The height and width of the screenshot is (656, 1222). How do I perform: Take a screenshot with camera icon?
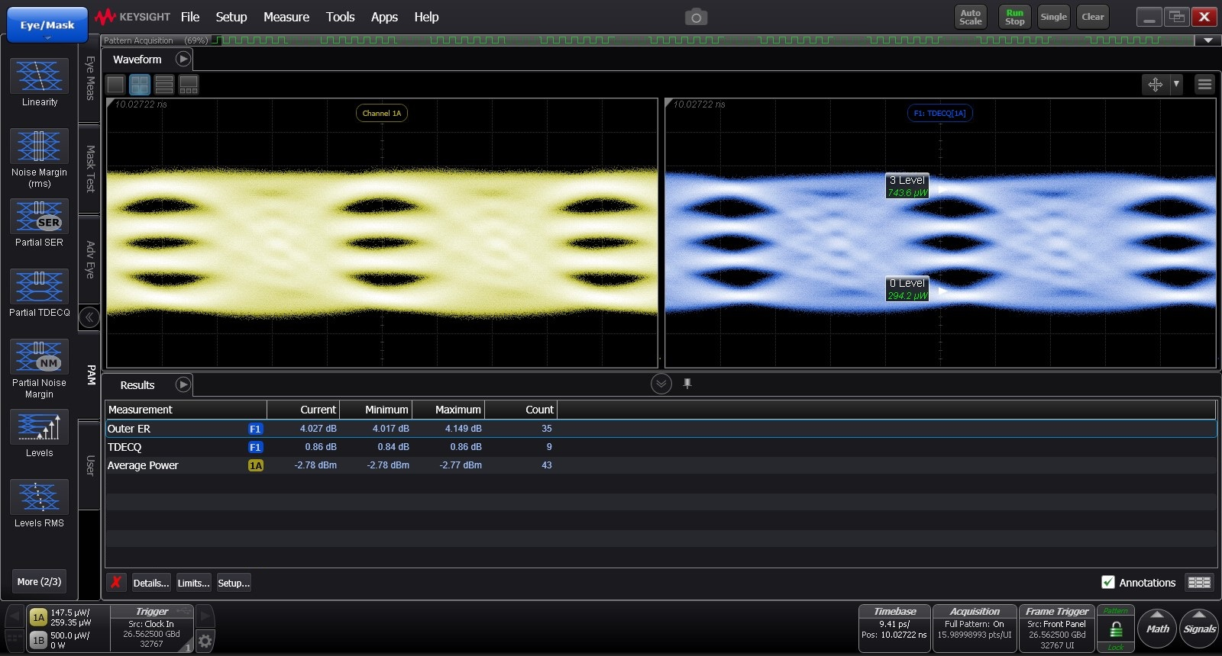[696, 17]
